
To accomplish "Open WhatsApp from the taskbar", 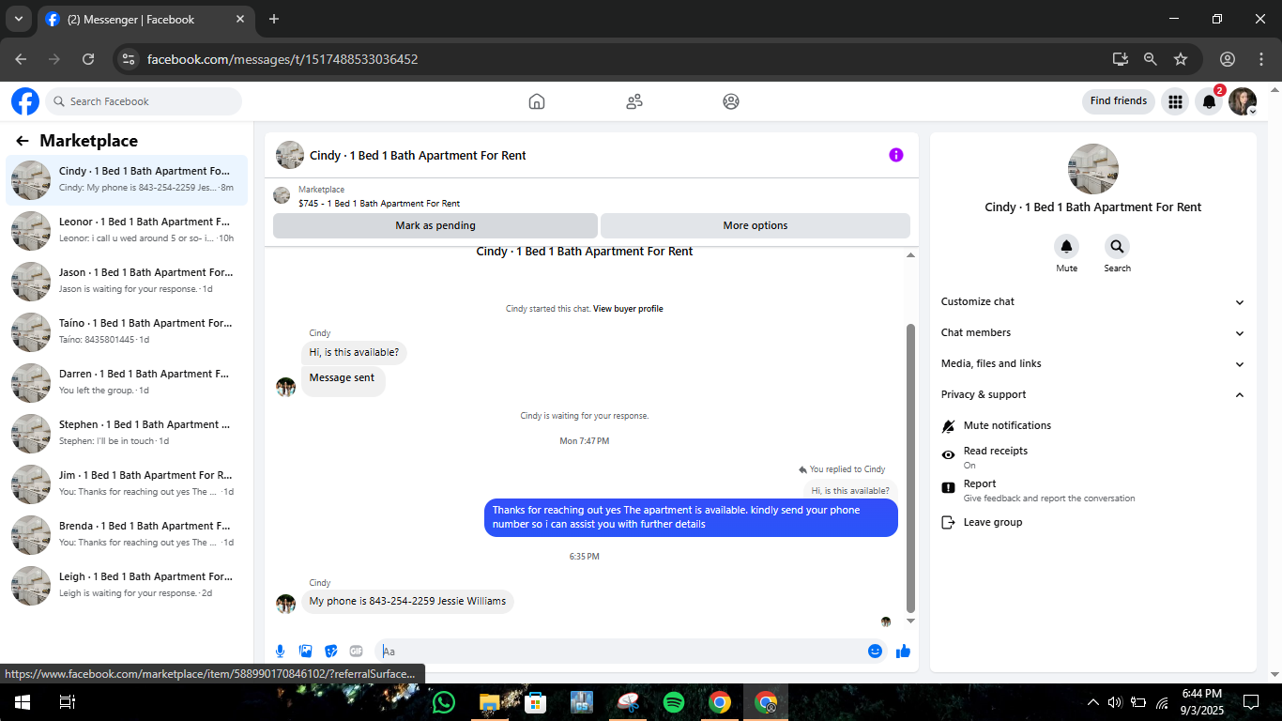I will click(x=444, y=702).
